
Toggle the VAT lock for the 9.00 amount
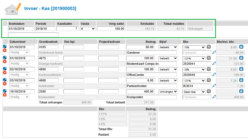[241, 69]
